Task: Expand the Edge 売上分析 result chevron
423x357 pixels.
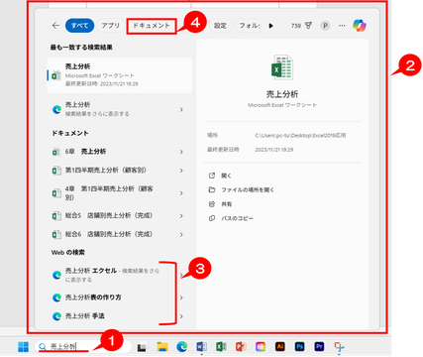Action: pos(181,109)
